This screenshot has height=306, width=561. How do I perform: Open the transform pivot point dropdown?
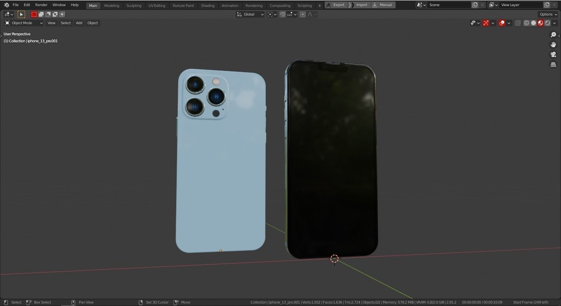[272, 14]
